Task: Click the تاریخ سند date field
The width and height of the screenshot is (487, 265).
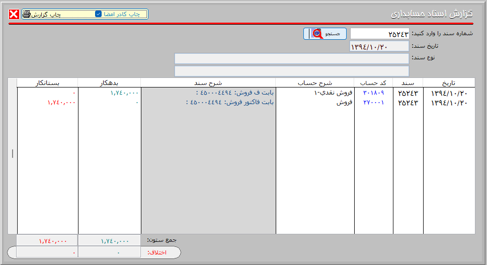Action: [x=379, y=46]
